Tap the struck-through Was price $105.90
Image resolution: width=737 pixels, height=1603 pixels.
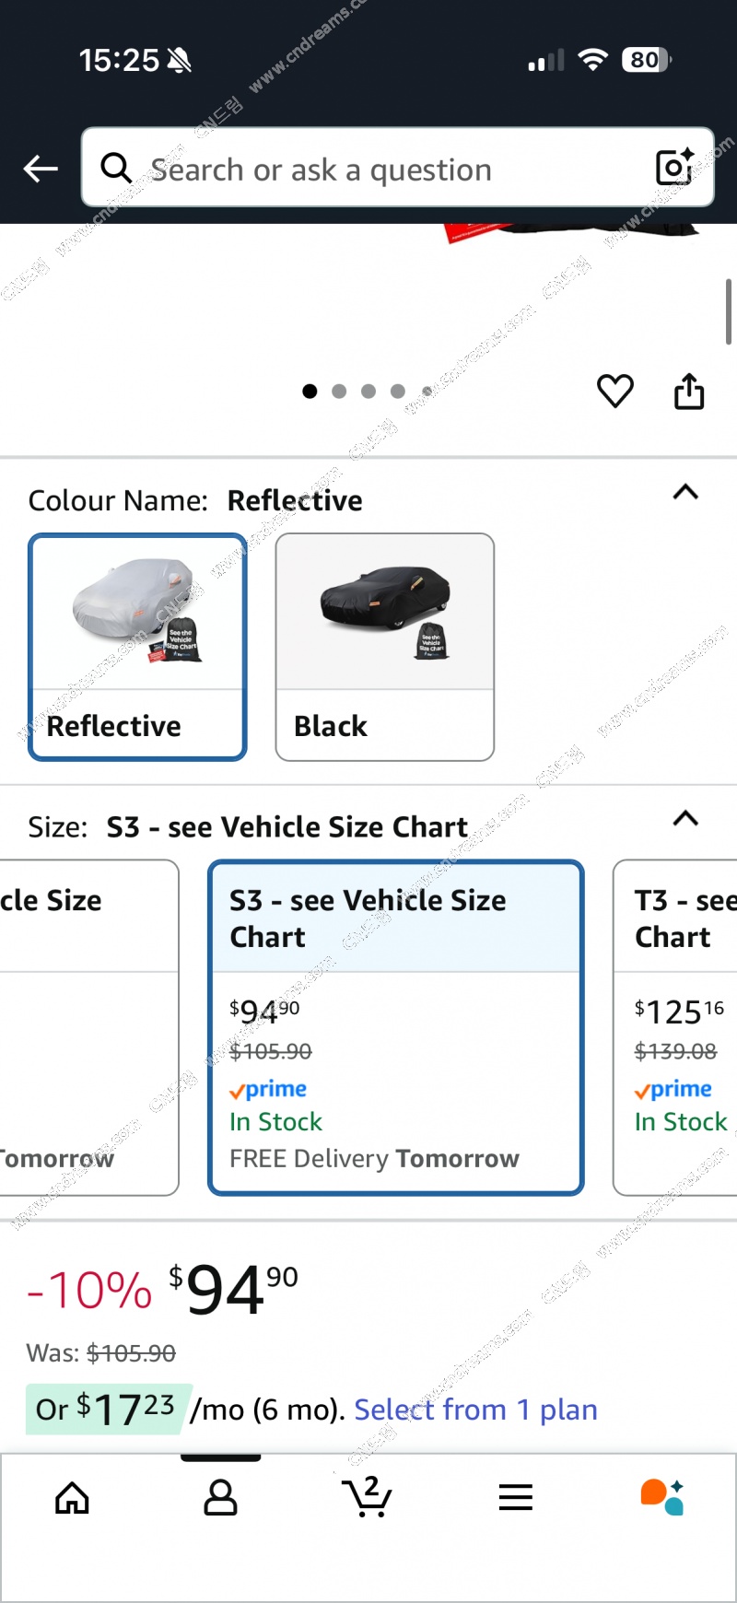click(x=131, y=1353)
